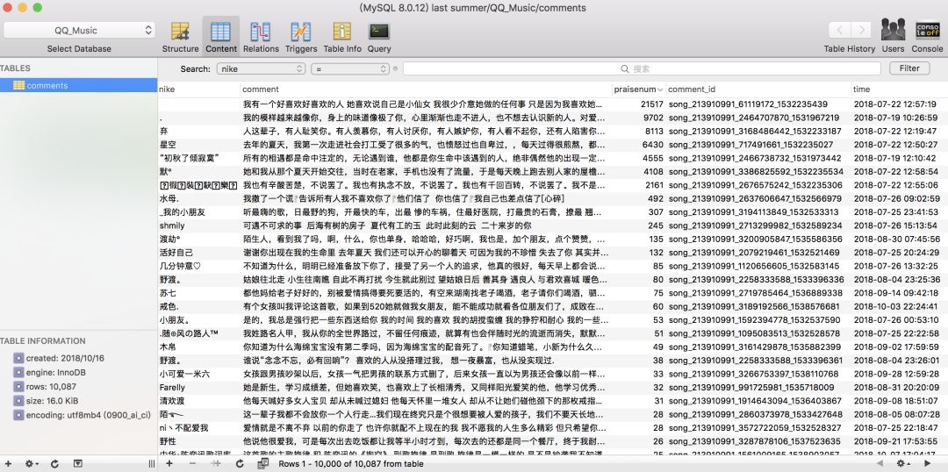The height and width of the screenshot is (472, 948).
Task: Click time cell 2018-10-03 22:24:41
Action: coord(896,306)
